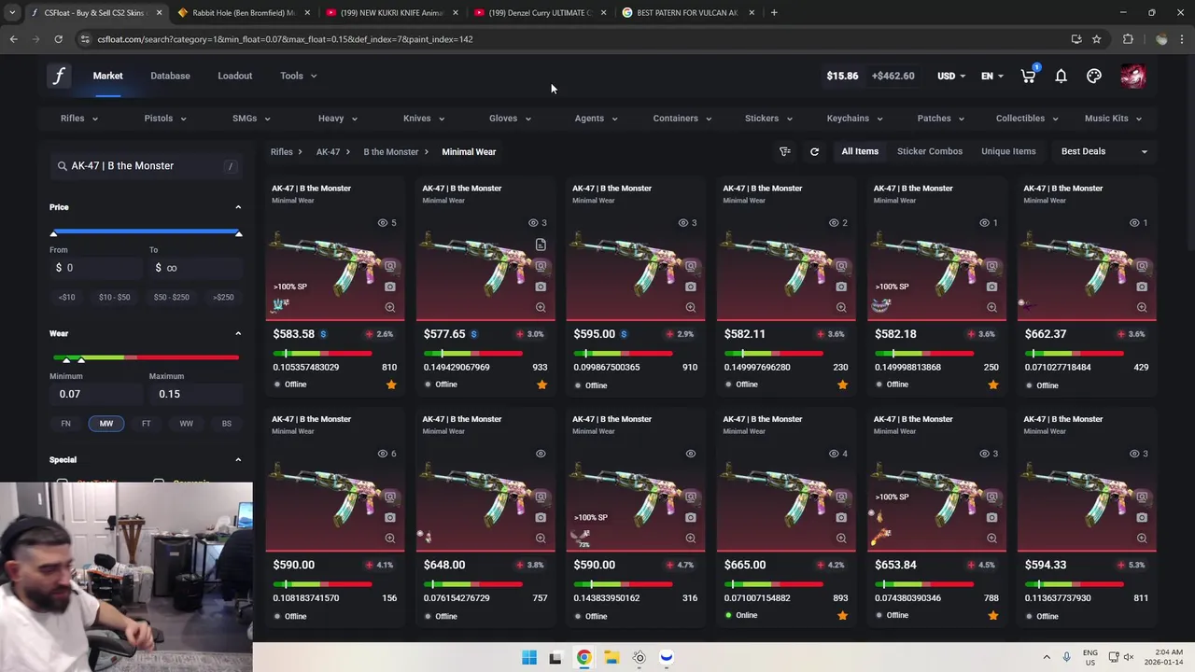Expand the Stickers category dropdown
The image size is (1195, 672).
pyautogui.click(x=768, y=119)
